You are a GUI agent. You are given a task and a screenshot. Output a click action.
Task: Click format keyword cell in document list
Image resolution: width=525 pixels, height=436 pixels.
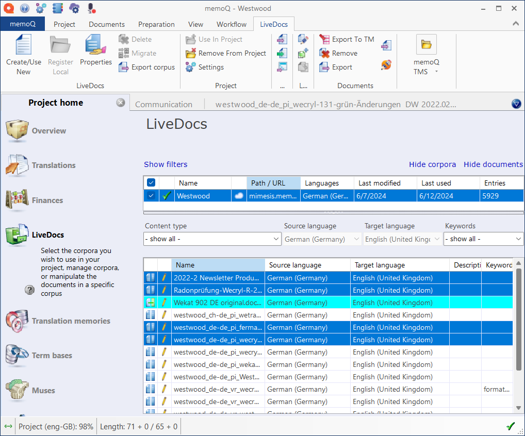tap(497, 389)
